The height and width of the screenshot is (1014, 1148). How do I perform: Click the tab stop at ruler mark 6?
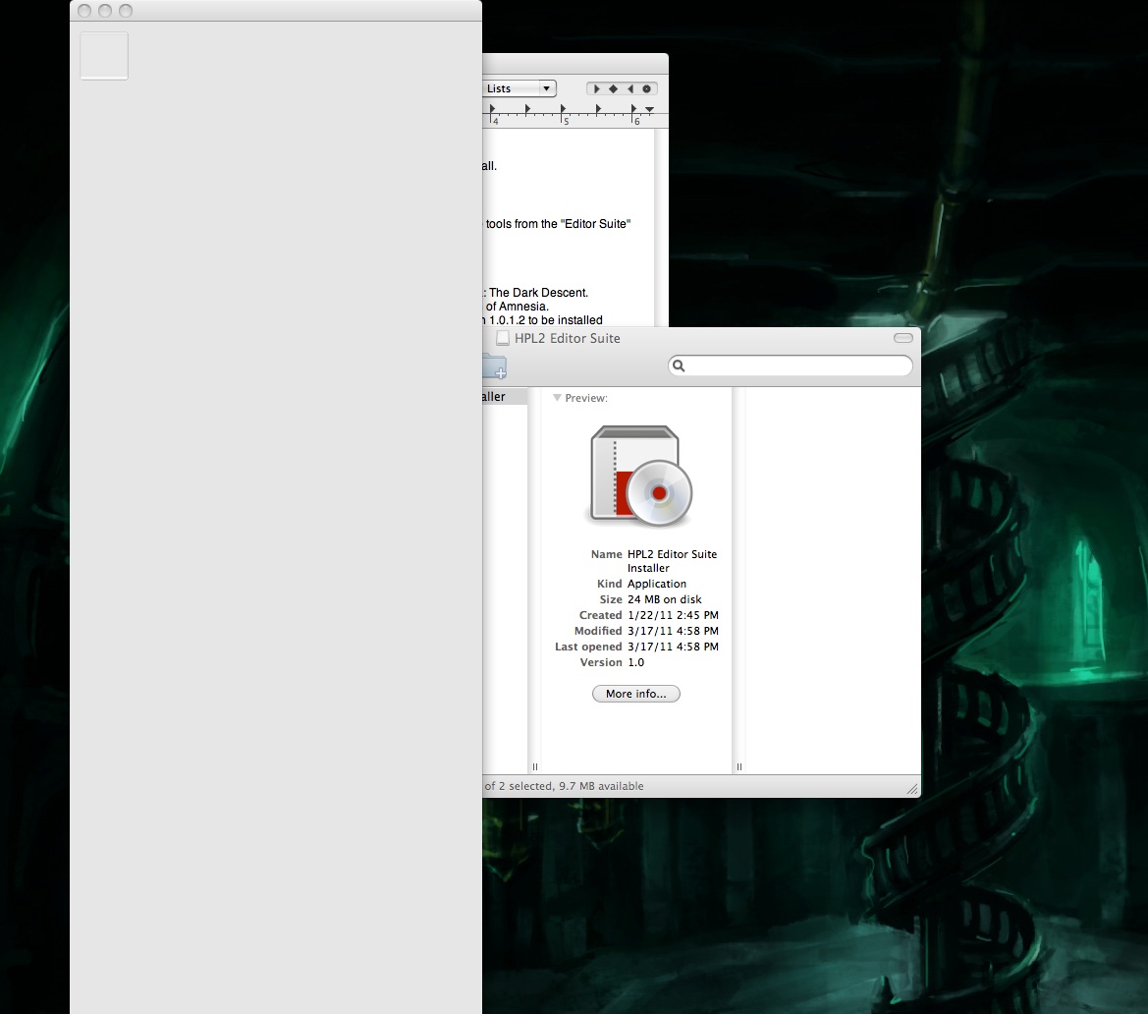(633, 109)
